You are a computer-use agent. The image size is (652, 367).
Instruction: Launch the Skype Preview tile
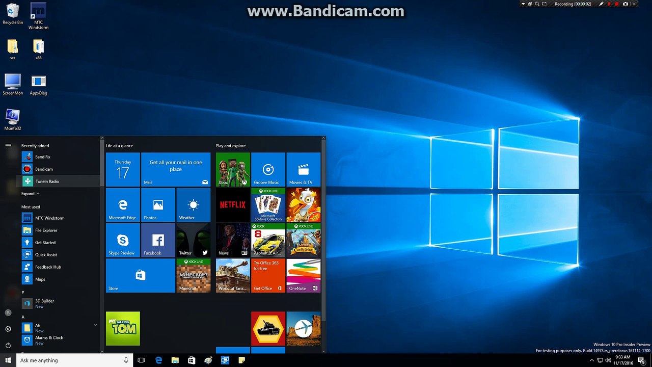pos(123,240)
